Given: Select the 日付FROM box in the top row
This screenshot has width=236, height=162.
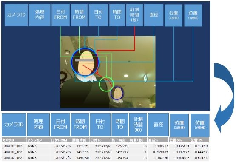Looking at the screenshot, I should coord(60,15).
